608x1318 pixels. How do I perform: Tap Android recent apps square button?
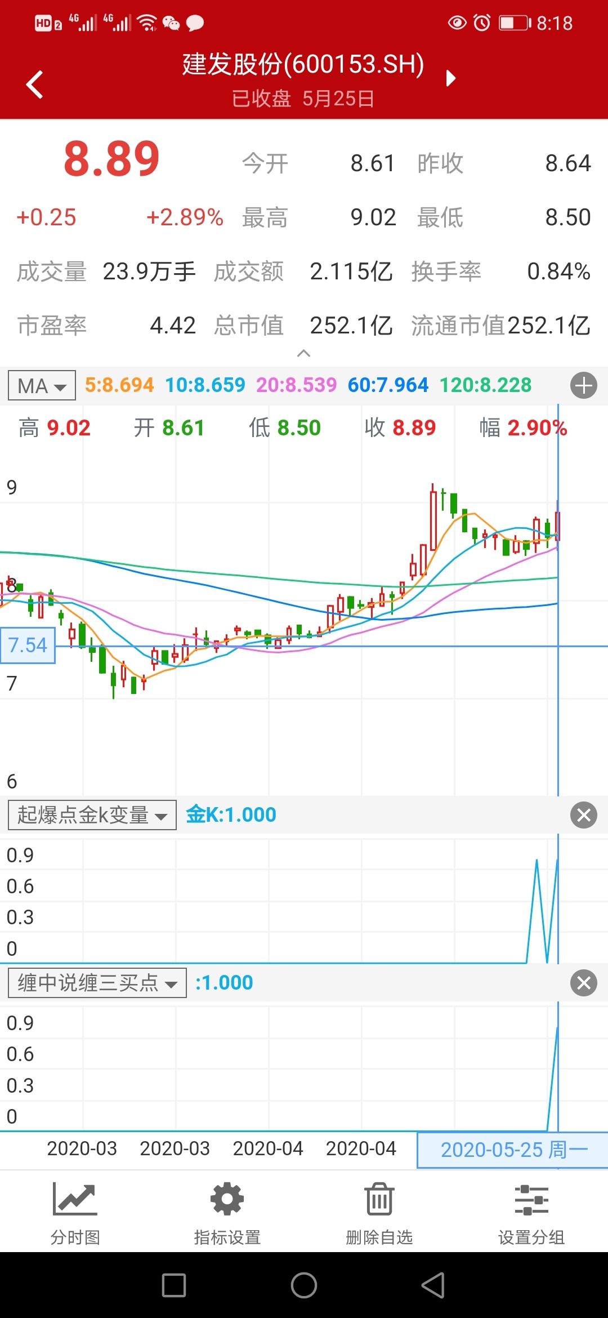coord(174,1285)
